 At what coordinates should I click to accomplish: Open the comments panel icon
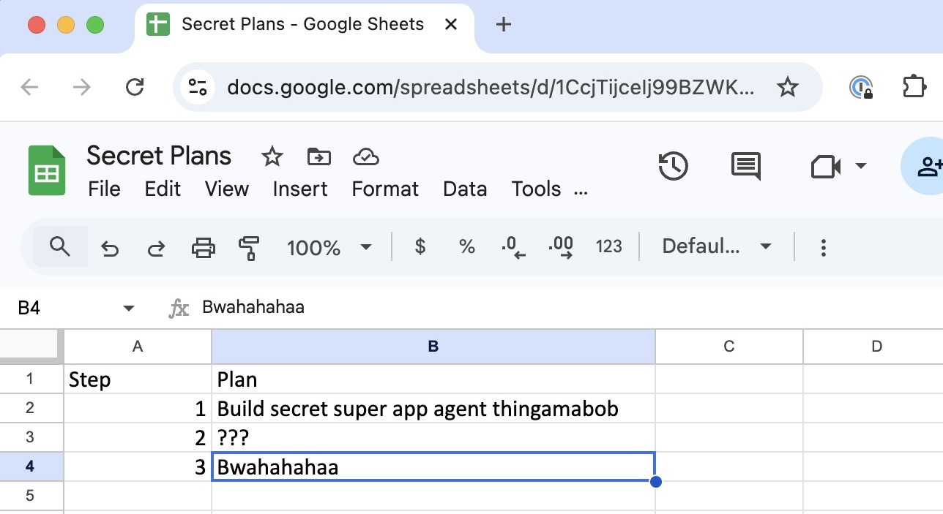[x=746, y=166]
